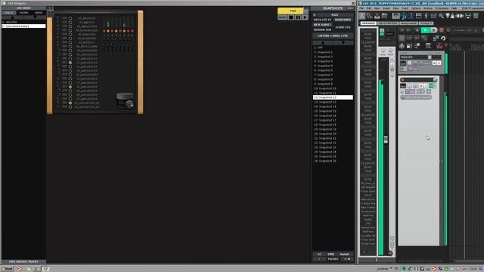
Task: Open the Insert menu in REAPER
Action: (386, 8)
